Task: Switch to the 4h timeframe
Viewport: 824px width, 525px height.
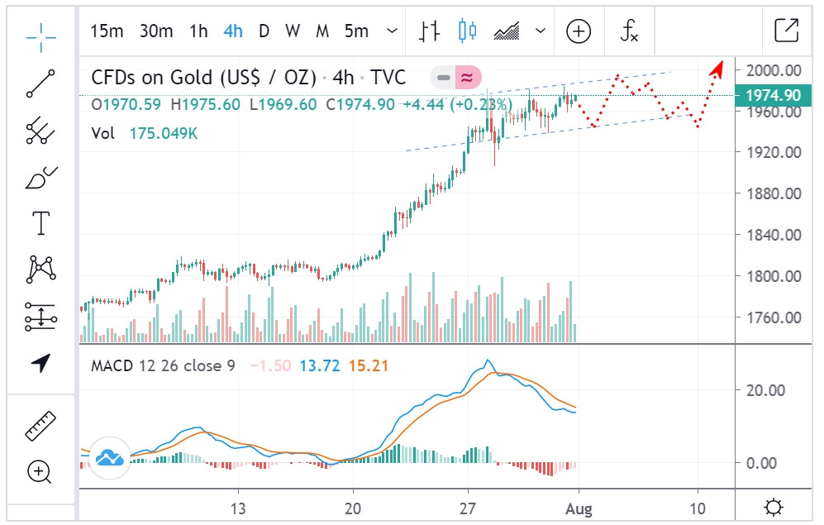Action: (x=233, y=31)
